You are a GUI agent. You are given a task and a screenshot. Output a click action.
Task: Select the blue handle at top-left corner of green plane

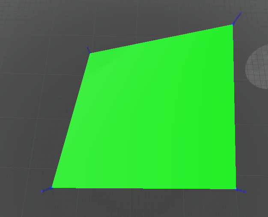(88, 50)
